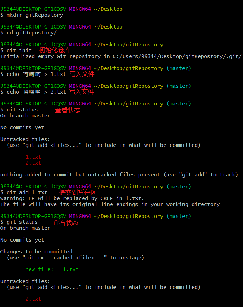
Task: Click the red 2.txt directly below red 1.txt
Action: 33,163
